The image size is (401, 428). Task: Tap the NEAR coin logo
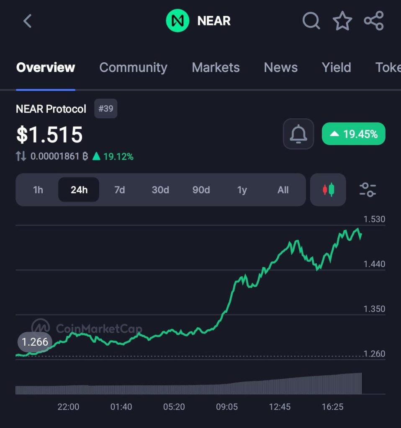click(x=177, y=21)
